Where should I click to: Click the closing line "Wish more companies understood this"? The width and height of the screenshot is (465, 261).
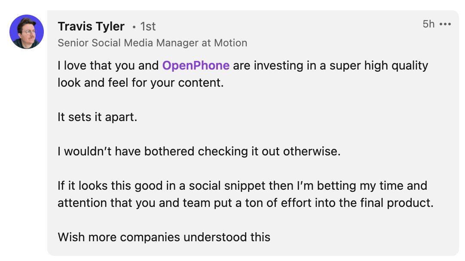coord(164,237)
